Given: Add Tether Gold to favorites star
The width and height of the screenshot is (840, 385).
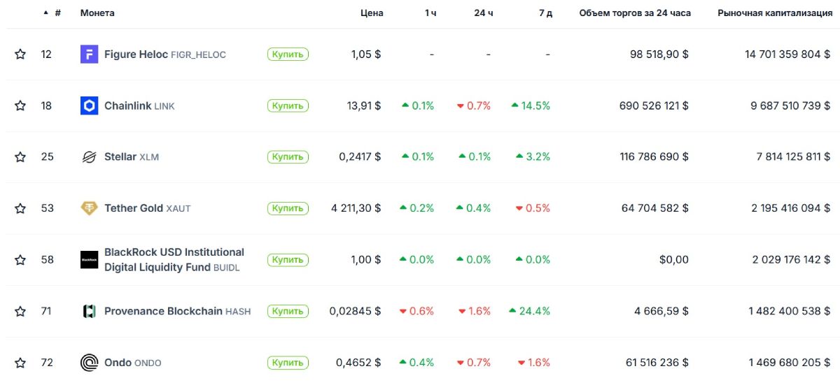Looking at the screenshot, I should point(20,208).
